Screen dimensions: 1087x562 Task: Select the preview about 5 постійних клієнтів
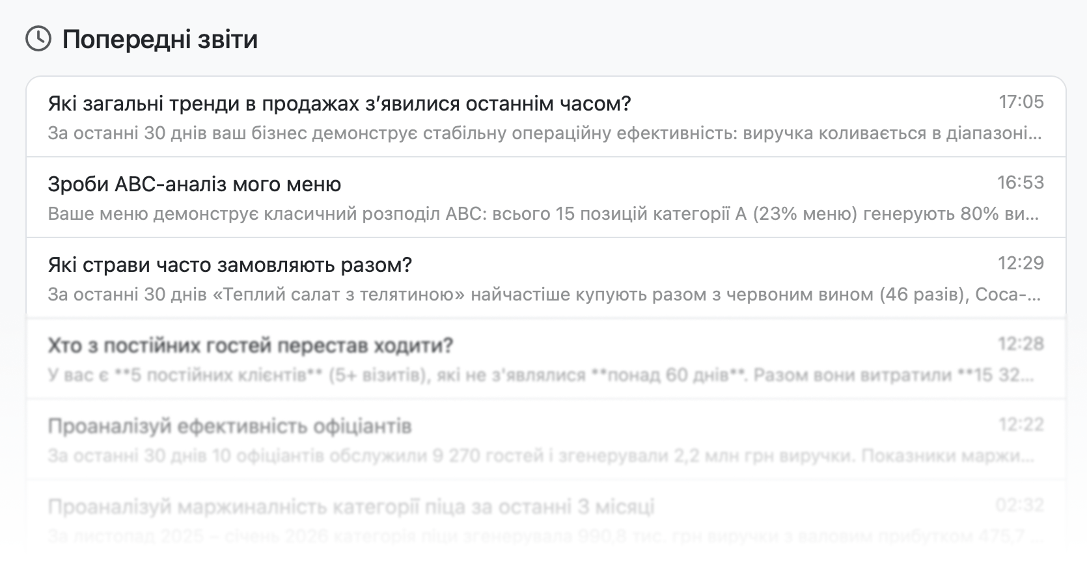coord(540,376)
